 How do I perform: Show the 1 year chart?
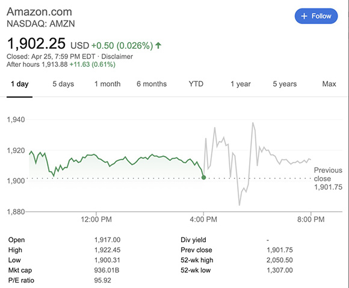pos(240,84)
